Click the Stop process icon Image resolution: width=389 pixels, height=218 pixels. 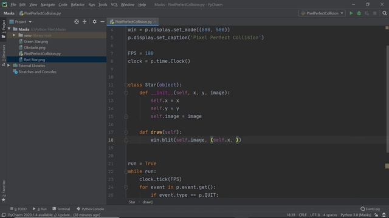pos(375,13)
